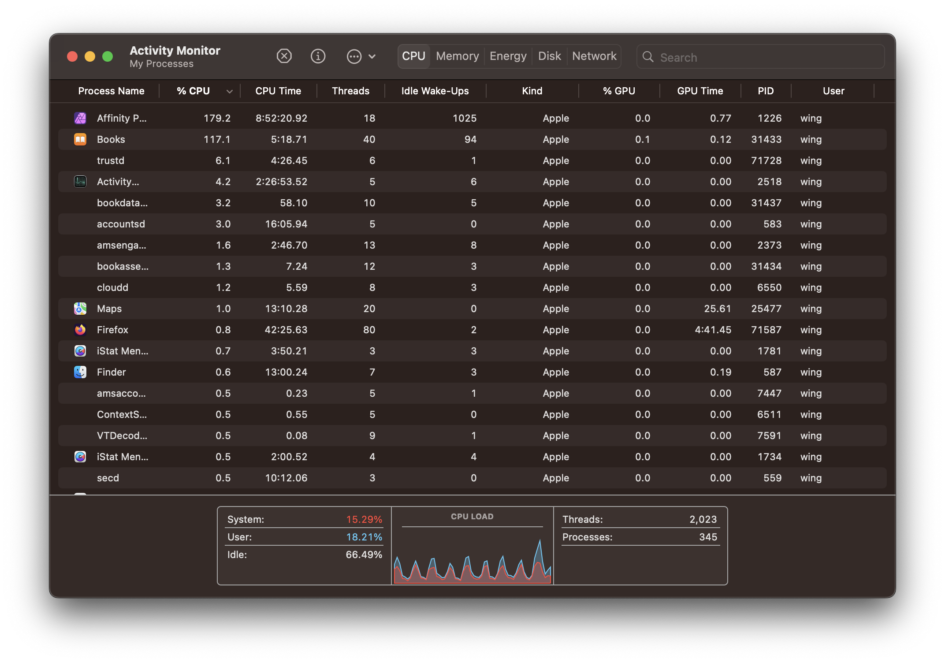Click the Idle 66.49% value
Screen dimensions: 945x663
364,555
